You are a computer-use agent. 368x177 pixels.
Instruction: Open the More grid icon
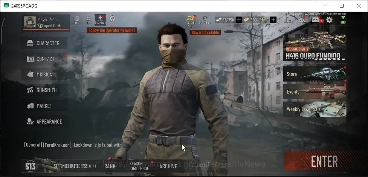89,20
